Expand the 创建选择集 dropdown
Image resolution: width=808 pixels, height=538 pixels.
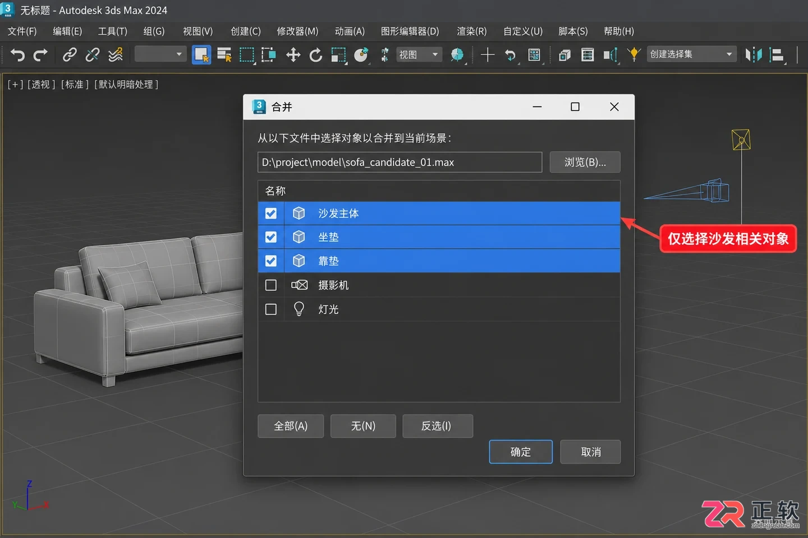point(692,54)
